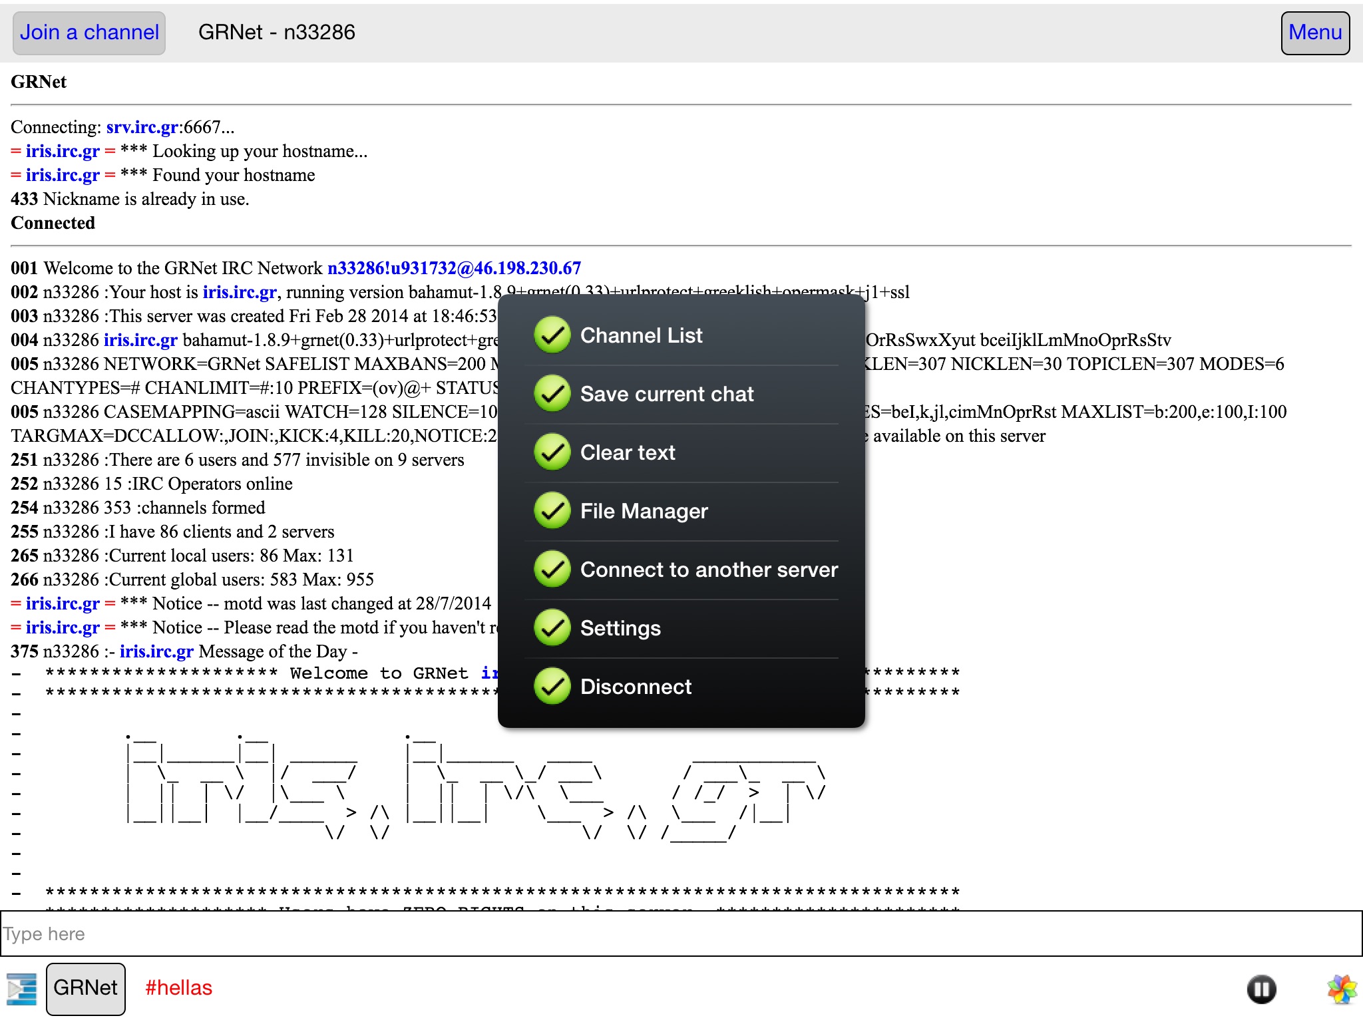Click the checkmark icon beside Settings
Viewport: 1363px width, 1022px height.
point(552,628)
